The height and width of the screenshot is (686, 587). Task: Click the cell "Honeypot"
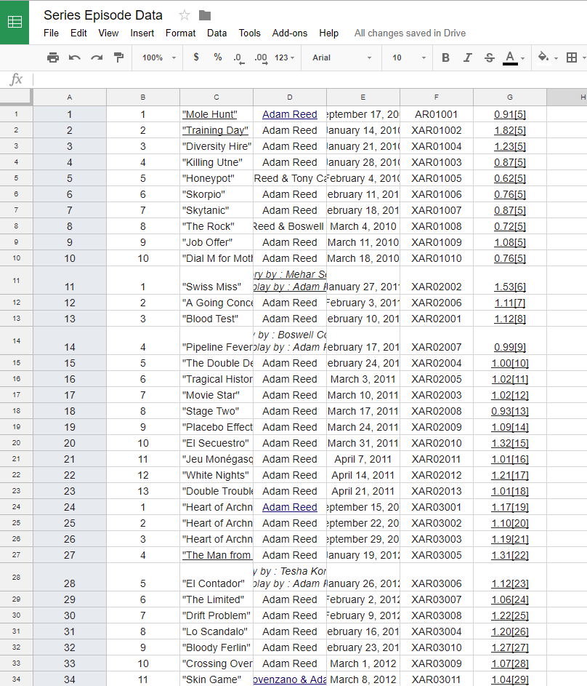(x=216, y=178)
